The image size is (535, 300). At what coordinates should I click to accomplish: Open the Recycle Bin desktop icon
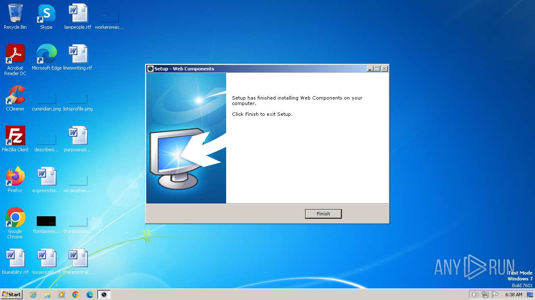pyautogui.click(x=15, y=17)
